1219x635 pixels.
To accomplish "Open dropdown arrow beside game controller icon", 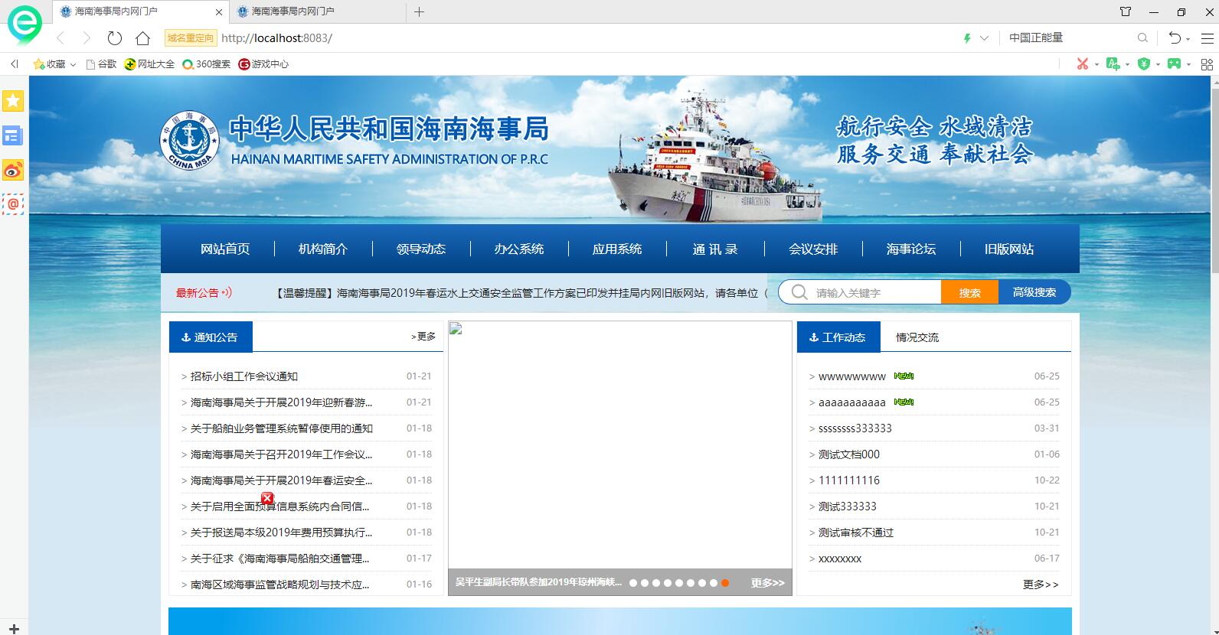I will [x=1188, y=64].
